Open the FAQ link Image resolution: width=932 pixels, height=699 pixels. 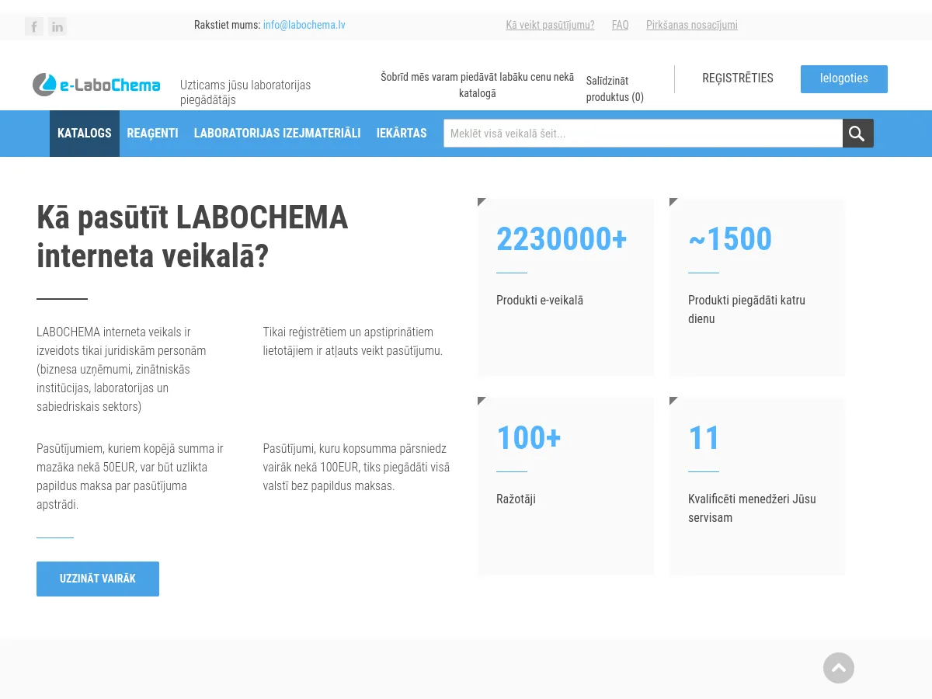tap(620, 25)
